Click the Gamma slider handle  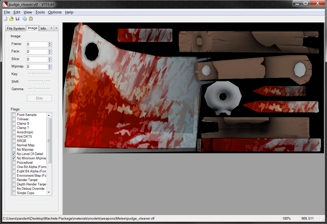tap(34, 89)
